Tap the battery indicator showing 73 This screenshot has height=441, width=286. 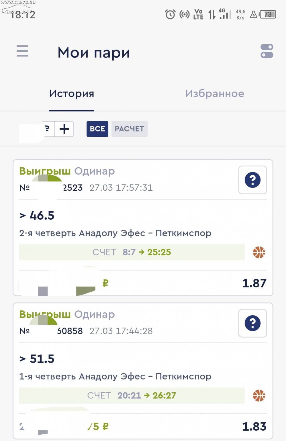point(268,14)
